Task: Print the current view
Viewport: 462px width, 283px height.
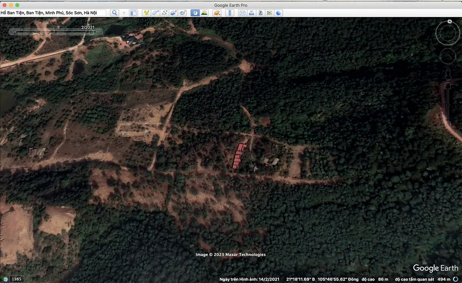Action: [x=251, y=13]
